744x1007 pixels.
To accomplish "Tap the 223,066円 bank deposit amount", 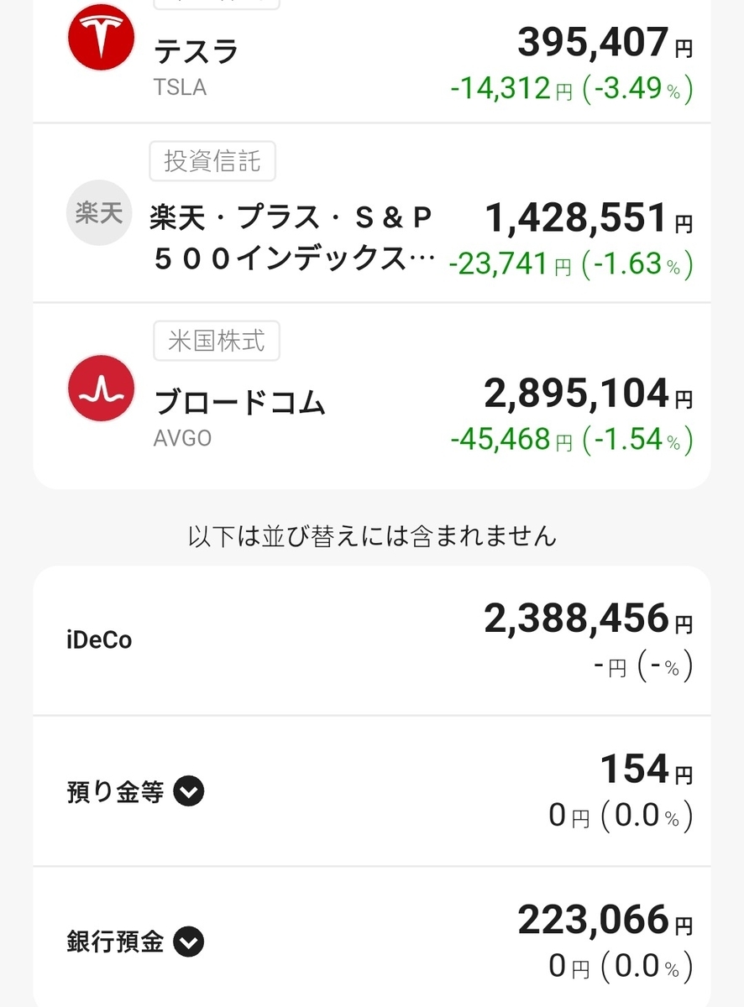I will pyautogui.click(x=605, y=921).
